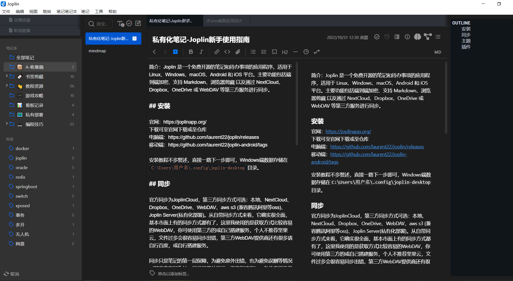Viewport: 513px width, 281px height.
Task: Expand the 教程资源 notebook
Action: pos(7,85)
